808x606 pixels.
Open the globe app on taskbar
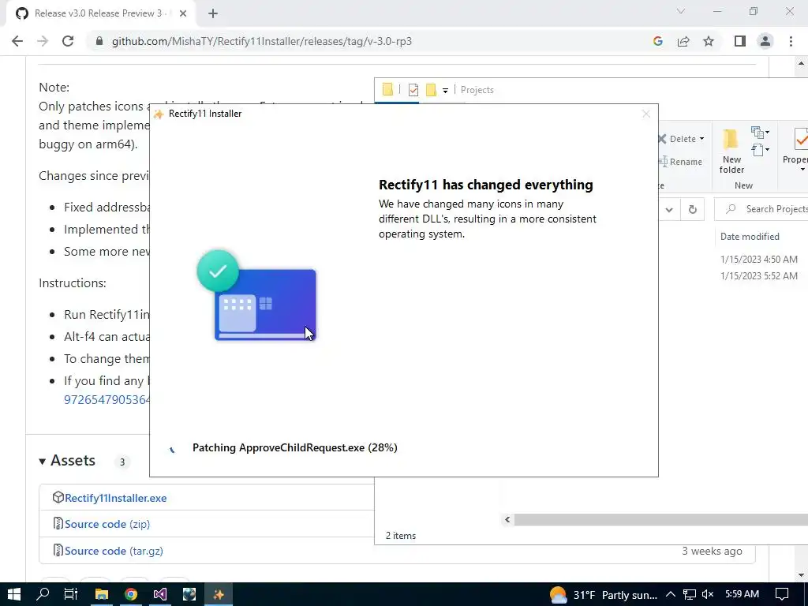(x=189, y=594)
